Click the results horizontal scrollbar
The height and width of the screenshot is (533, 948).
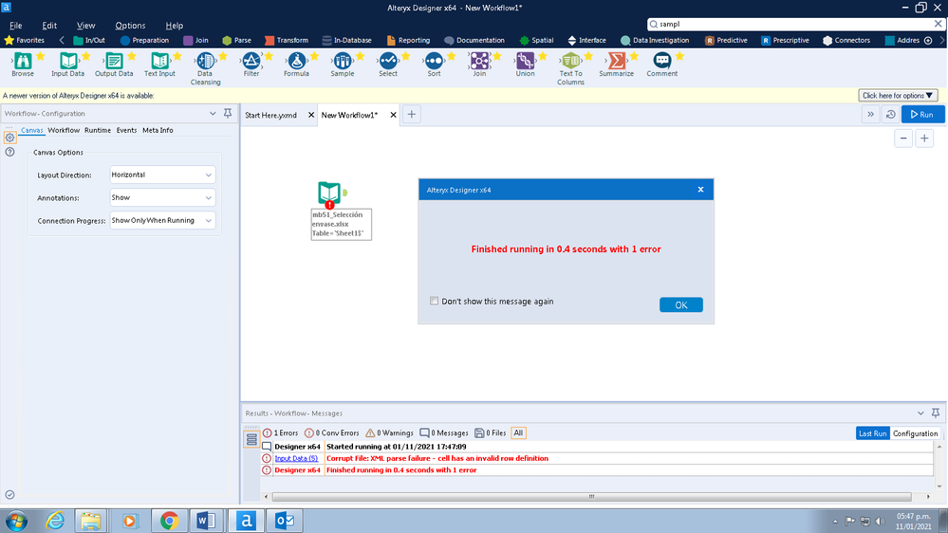591,497
